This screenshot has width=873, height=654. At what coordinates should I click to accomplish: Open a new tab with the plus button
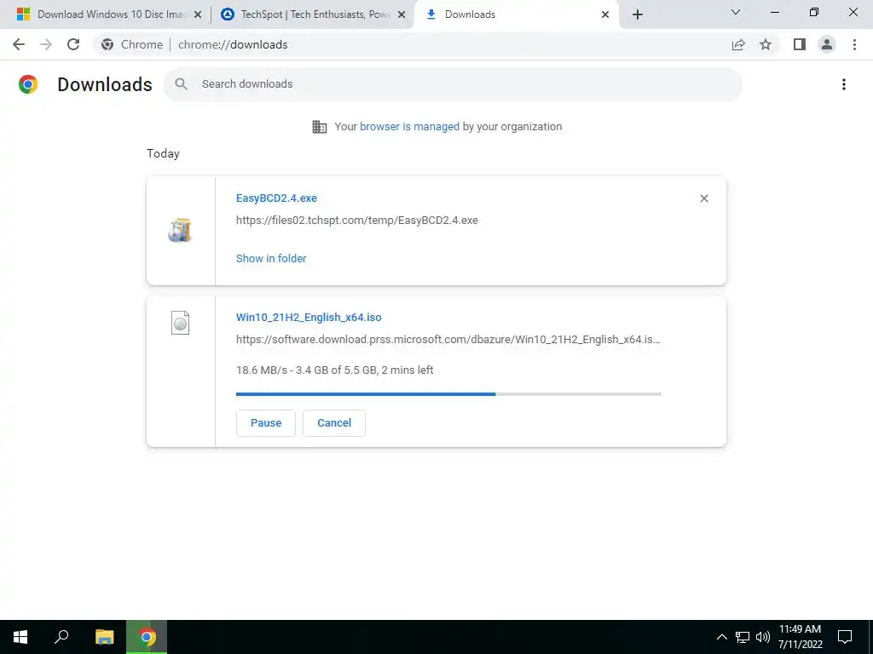638,14
